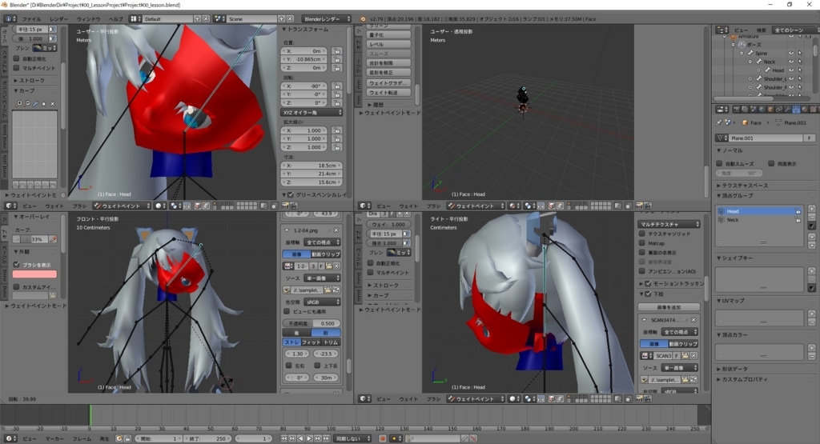Open curve tools wrench icon
Screen dimensions: 820x444
click(35, 103)
